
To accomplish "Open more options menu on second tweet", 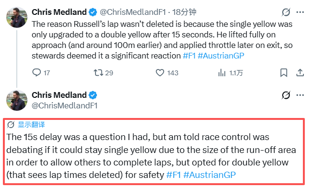I will [x=300, y=95].
